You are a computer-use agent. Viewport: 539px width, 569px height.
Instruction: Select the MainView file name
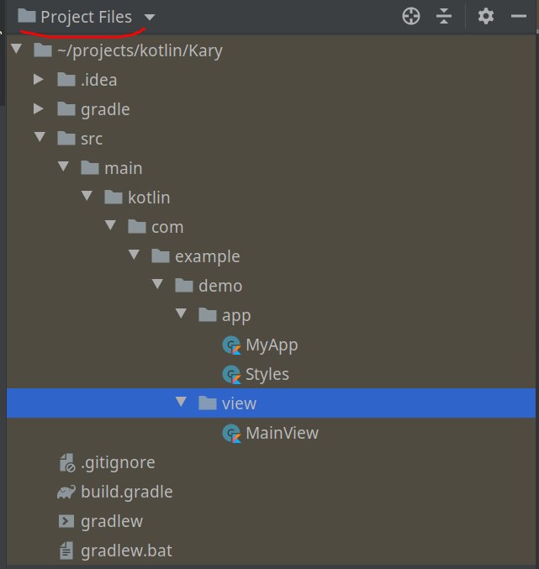[x=282, y=434]
